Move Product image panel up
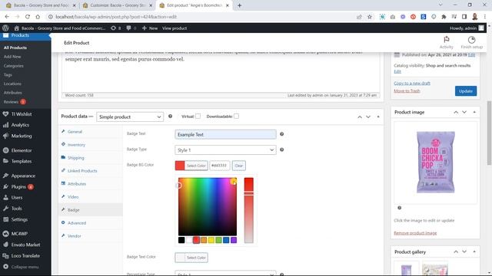Viewport: 492px width, 276px height. pyautogui.click(x=456, y=112)
